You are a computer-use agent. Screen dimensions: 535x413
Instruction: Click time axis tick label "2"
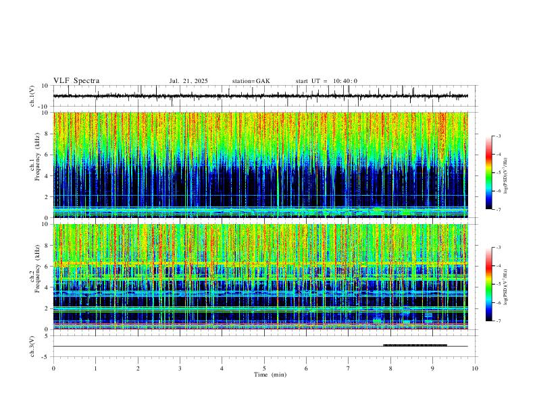[x=138, y=368]
